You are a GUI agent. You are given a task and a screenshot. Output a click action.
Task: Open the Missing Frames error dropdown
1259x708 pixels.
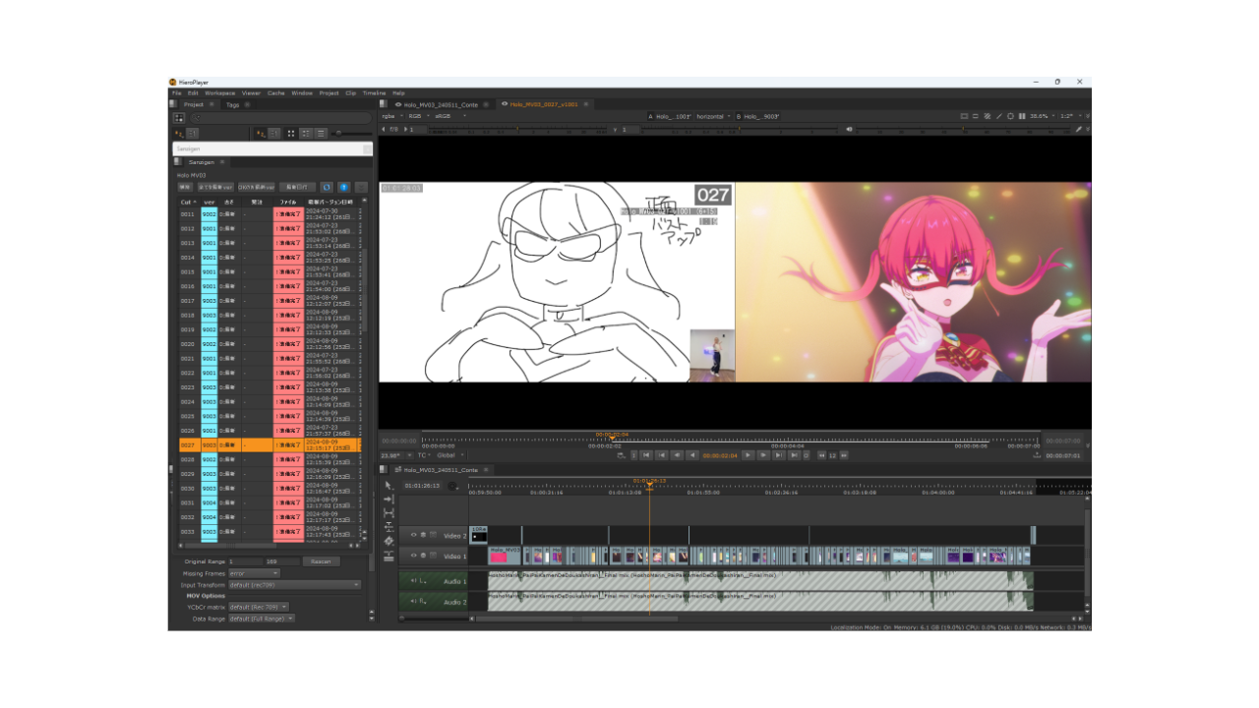[x=254, y=572]
